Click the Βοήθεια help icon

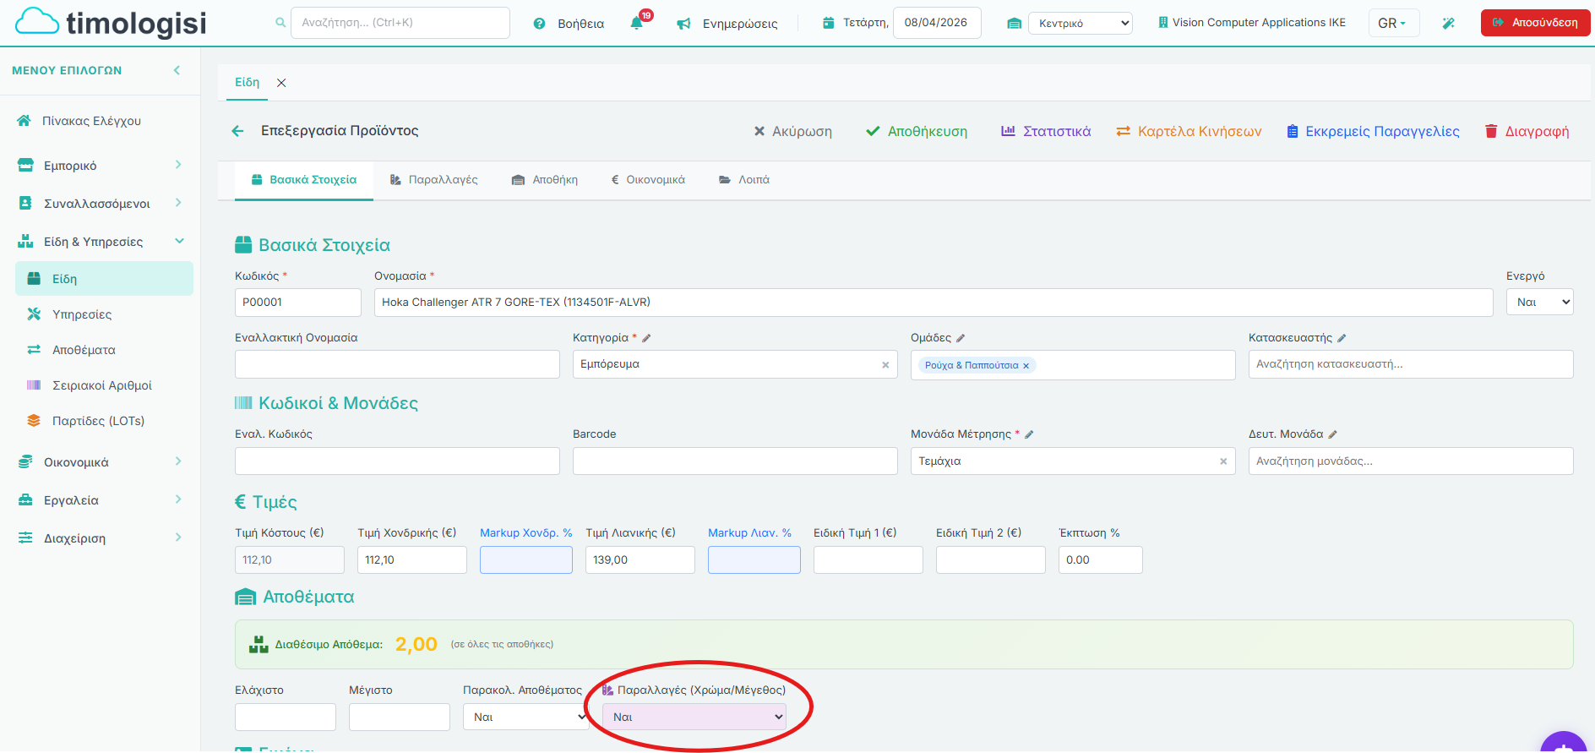pyautogui.click(x=539, y=24)
